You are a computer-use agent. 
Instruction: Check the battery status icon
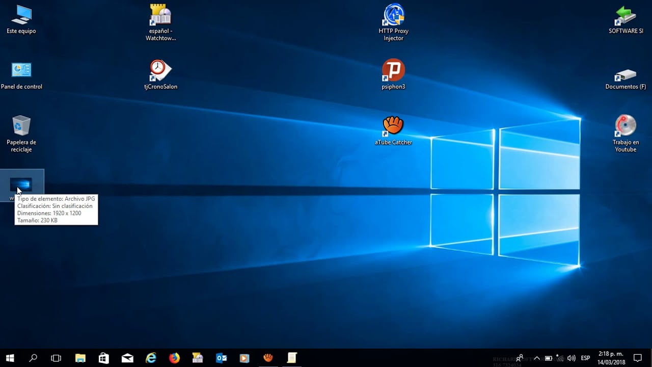coord(549,358)
